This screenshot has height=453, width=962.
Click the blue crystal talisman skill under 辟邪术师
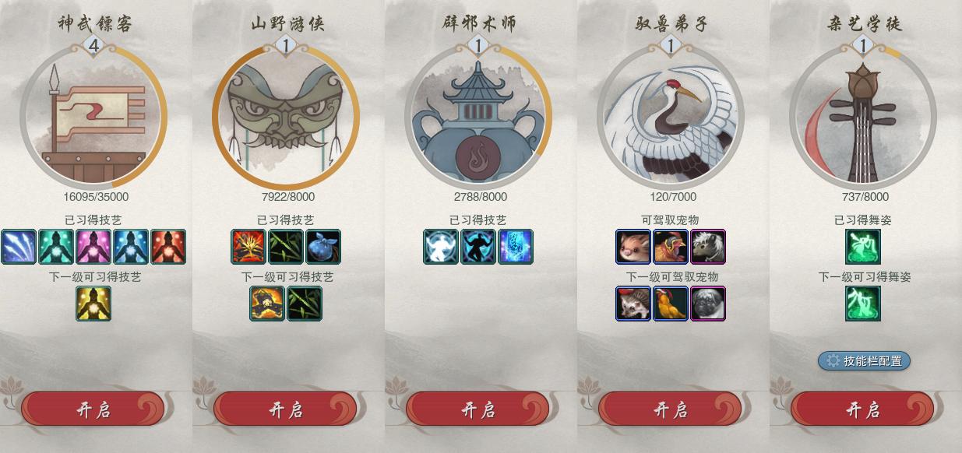(515, 247)
